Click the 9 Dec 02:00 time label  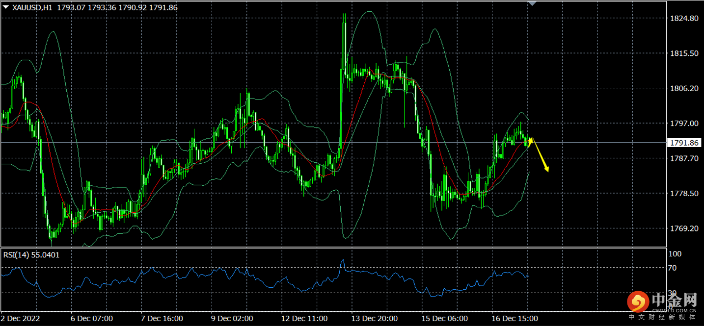tap(233, 319)
